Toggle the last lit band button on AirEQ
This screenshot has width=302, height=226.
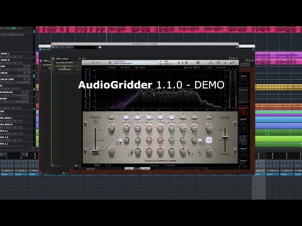(x=172, y=117)
